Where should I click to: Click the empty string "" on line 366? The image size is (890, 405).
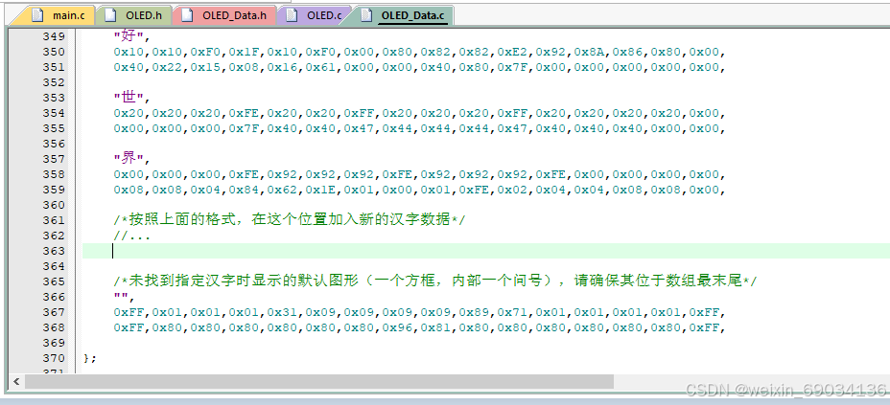(122, 297)
